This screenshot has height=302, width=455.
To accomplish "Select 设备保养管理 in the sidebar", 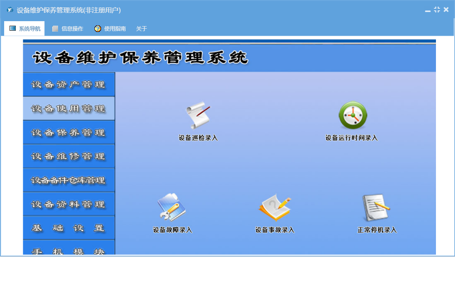I will pyautogui.click(x=69, y=132).
